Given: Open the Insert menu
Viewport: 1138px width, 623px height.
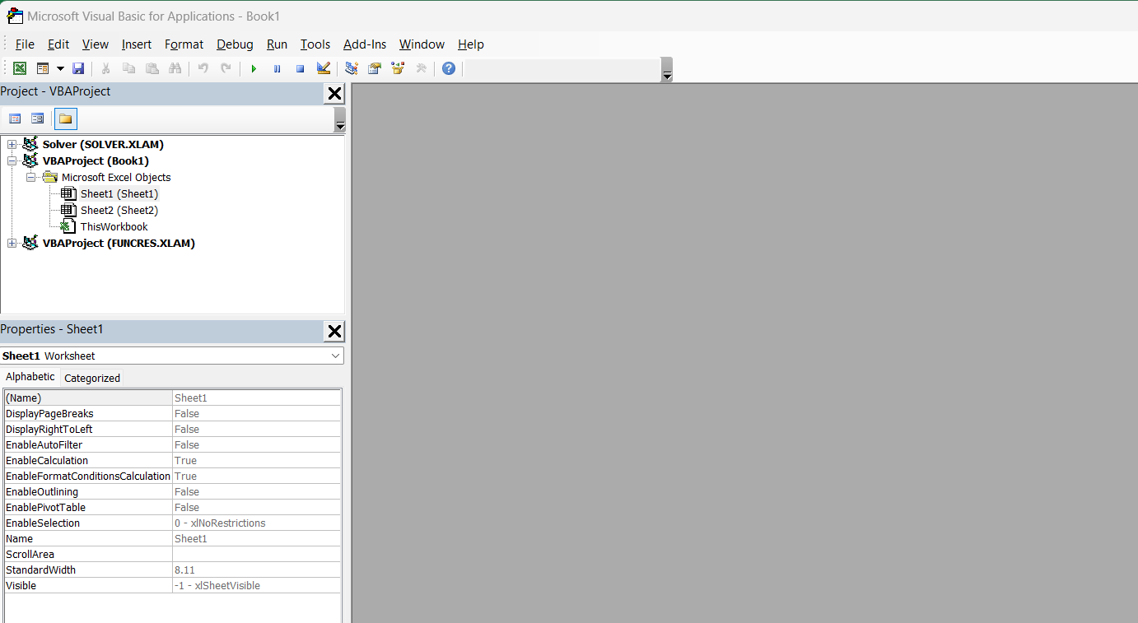Looking at the screenshot, I should point(137,44).
